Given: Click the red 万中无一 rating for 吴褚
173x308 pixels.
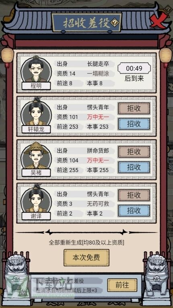Looking at the screenshot, I should click(x=98, y=160).
